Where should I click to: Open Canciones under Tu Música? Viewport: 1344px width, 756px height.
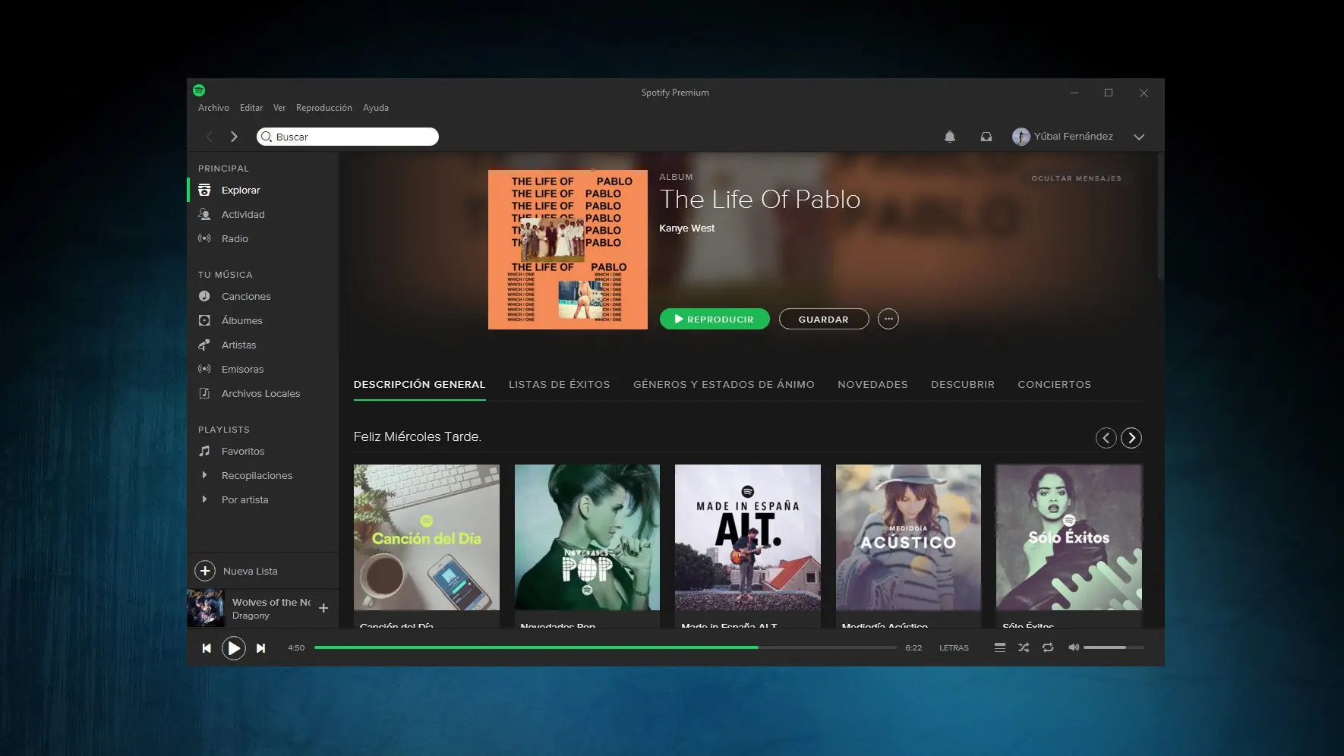point(246,296)
